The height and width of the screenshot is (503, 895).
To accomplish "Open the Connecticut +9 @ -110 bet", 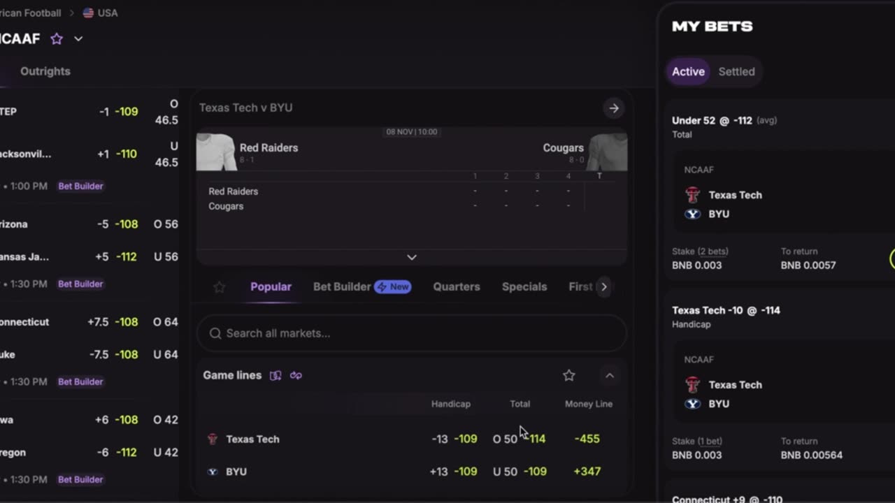I will click(x=727, y=499).
